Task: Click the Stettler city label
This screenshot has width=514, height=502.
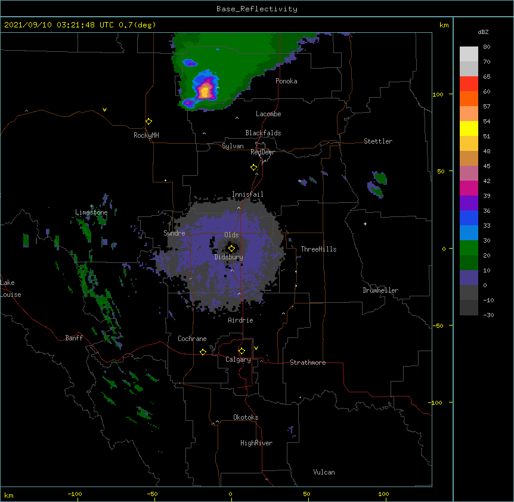Action: [x=378, y=141]
